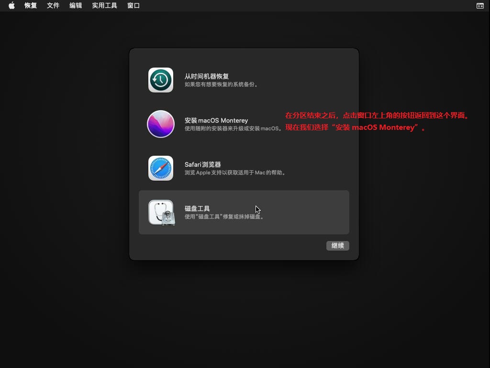Open the Safari browser icon
The image size is (490, 368).
[x=161, y=168]
